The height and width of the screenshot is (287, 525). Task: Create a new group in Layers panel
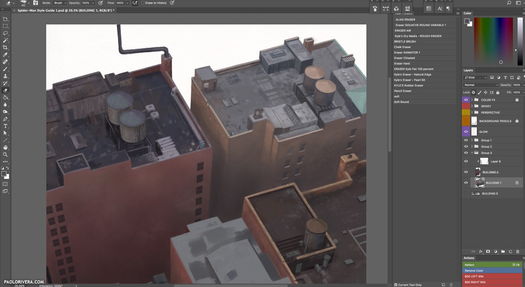coord(503,252)
